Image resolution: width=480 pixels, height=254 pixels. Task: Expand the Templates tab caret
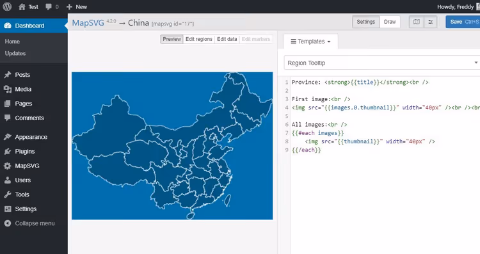(329, 42)
